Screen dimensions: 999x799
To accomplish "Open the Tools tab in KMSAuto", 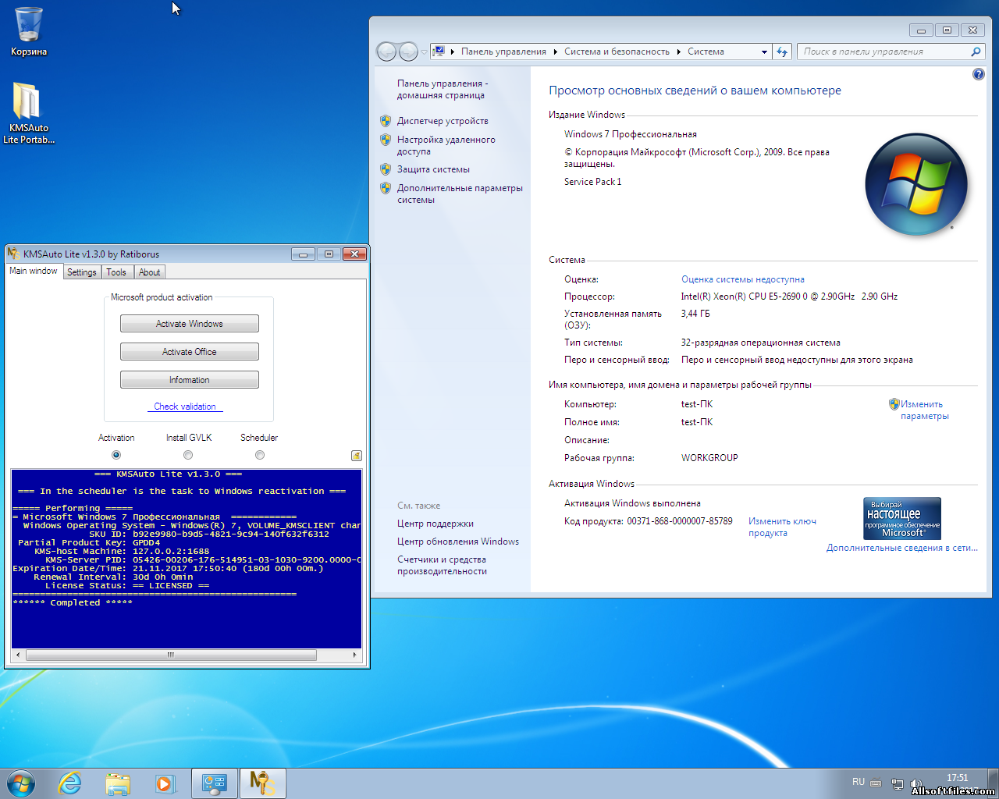I will pos(116,272).
